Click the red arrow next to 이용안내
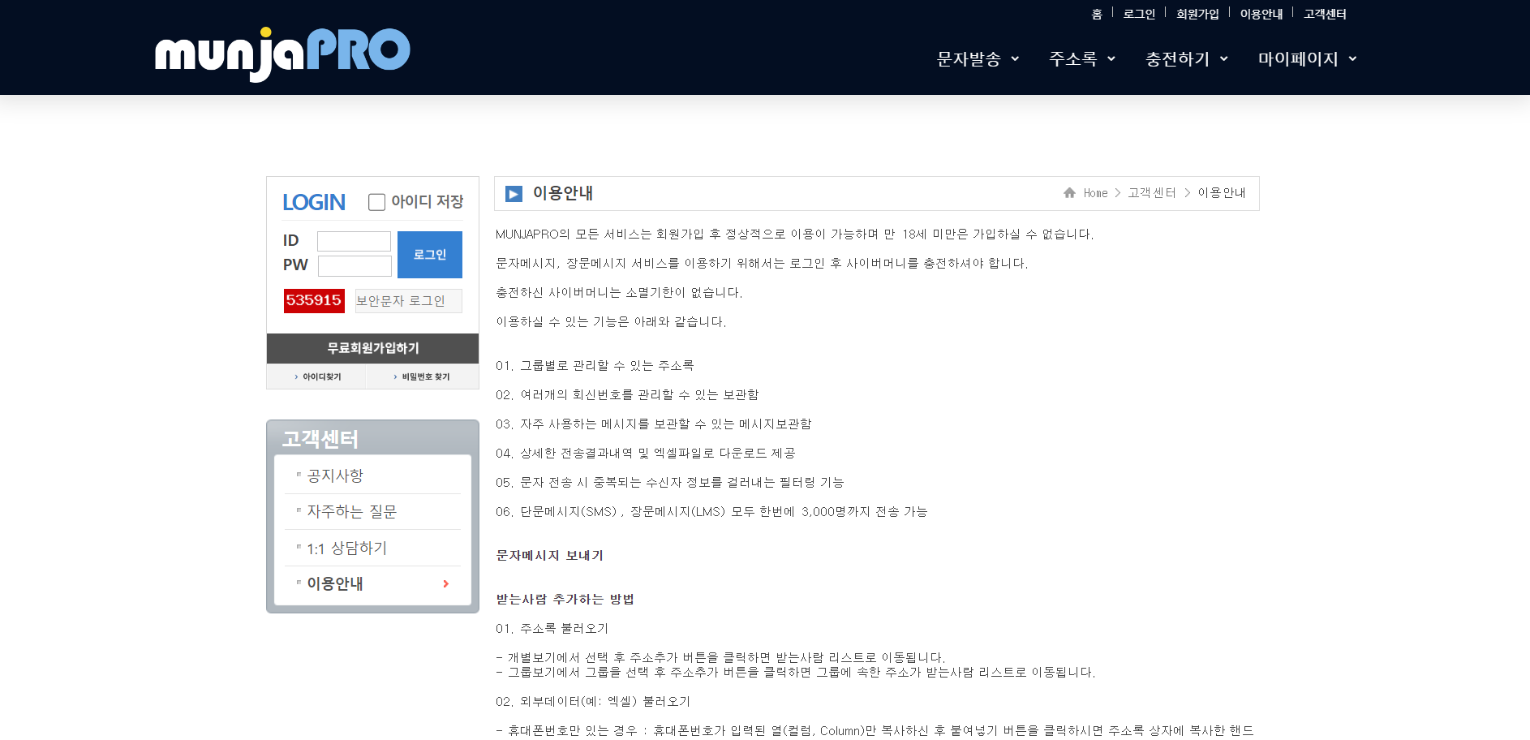 (x=445, y=584)
